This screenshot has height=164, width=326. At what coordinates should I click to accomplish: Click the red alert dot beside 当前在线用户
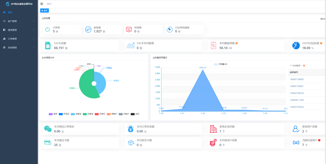[319, 140]
